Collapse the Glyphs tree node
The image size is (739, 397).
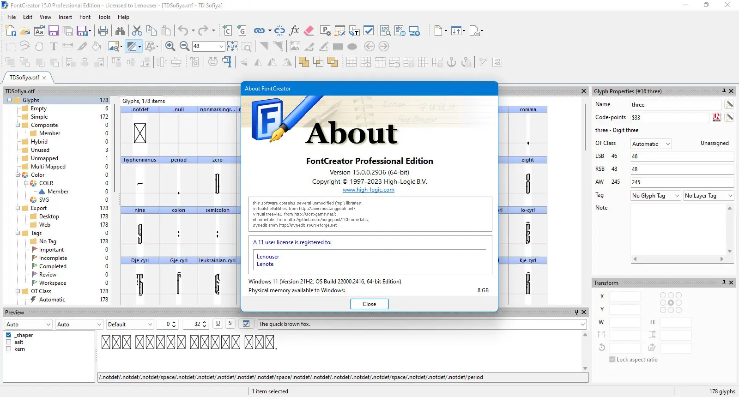click(x=10, y=100)
